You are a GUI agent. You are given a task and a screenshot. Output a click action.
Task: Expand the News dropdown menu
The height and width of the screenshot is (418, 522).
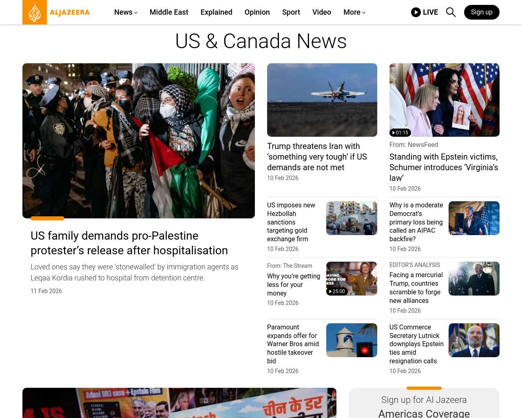click(x=126, y=12)
